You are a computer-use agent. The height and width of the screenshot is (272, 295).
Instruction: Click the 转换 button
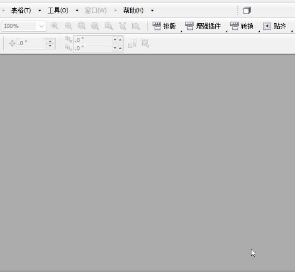(x=242, y=26)
